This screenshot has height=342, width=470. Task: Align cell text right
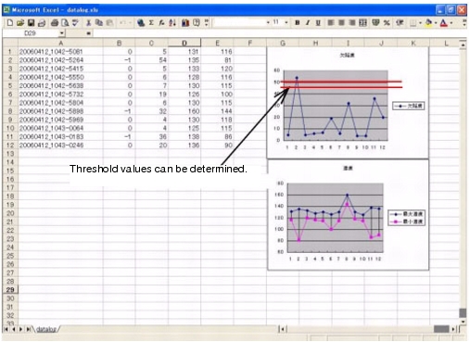pyautogui.click(x=352, y=22)
